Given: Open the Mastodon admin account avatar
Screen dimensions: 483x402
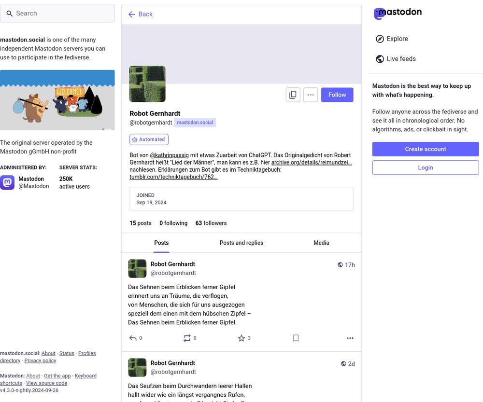Looking at the screenshot, I should click(7, 182).
